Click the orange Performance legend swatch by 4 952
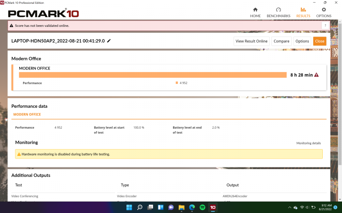 point(177,83)
